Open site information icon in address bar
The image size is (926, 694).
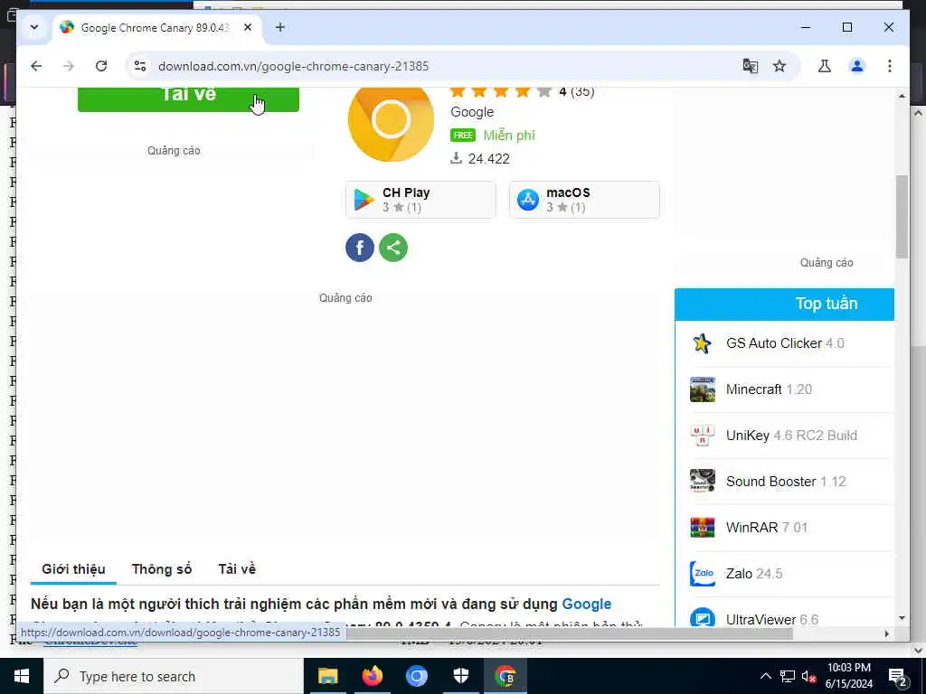pos(140,66)
